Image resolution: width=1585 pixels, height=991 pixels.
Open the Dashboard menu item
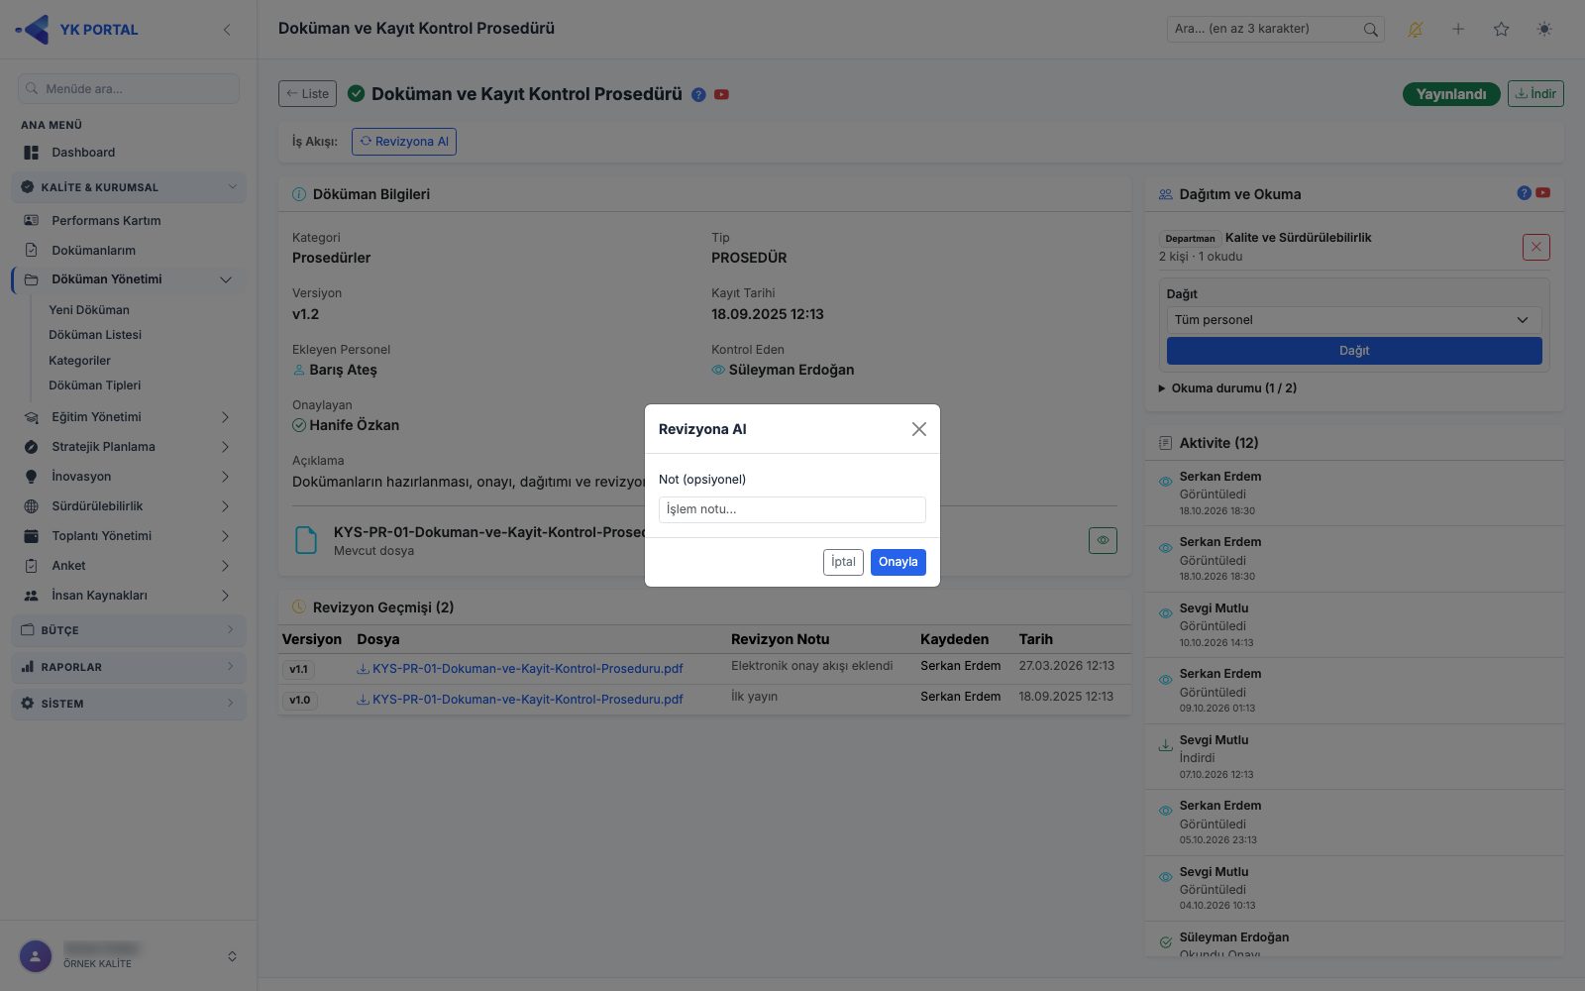[x=129, y=153]
